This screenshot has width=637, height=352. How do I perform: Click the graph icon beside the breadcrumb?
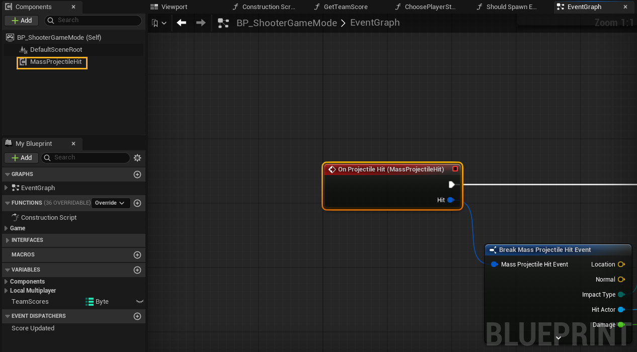point(223,23)
